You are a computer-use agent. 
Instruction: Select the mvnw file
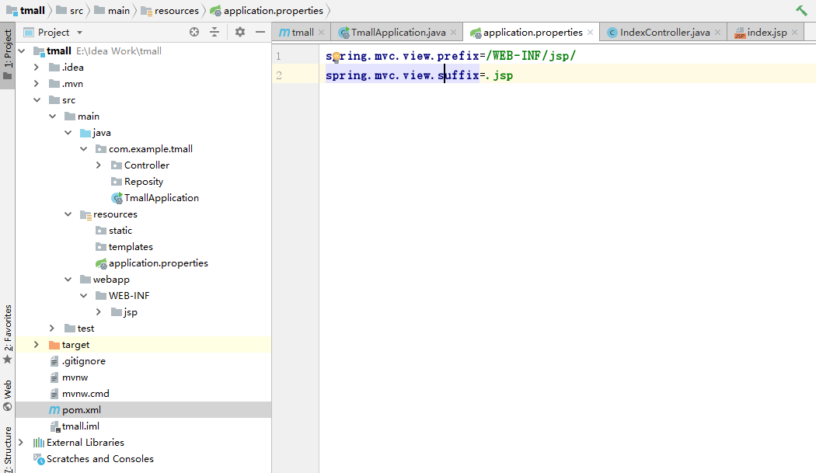(x=68, y=377)
